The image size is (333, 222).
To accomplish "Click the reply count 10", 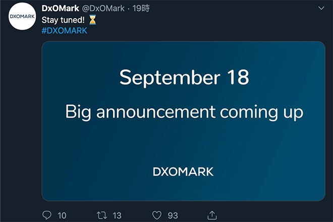I will [x=62, y=215].
